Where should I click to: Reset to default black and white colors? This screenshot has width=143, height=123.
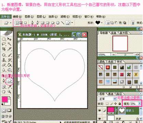[2, 104]
